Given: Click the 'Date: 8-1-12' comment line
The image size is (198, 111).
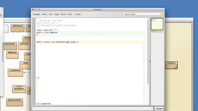Looking at the screenshot, I should 47,23.
